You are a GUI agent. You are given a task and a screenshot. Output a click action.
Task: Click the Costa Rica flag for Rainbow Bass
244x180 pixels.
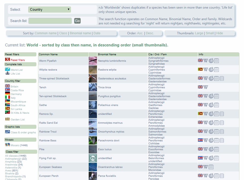coord(200,141)
